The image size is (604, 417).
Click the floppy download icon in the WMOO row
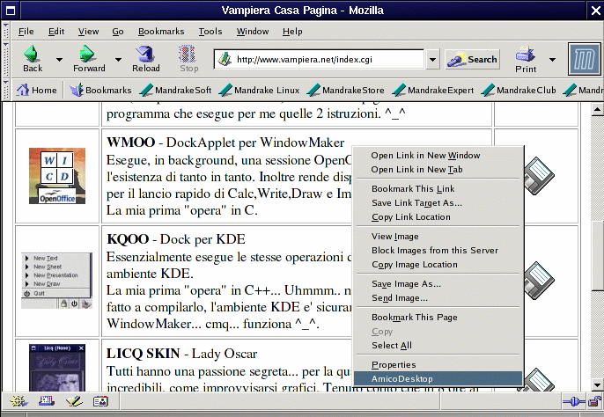click(x=539, y=176)
